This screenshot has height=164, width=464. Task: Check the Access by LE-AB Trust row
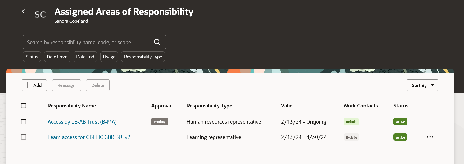click(x=24, y=122)
